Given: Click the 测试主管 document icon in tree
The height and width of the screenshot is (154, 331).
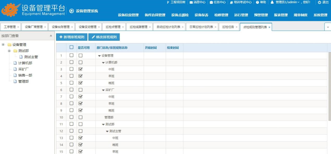Looking at the screenshot, I should pyautogui.click(x=21, y=57).
